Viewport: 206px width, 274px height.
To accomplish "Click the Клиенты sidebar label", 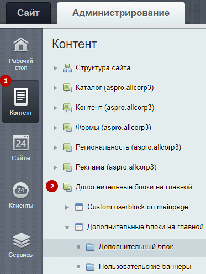I will [21, 205].
